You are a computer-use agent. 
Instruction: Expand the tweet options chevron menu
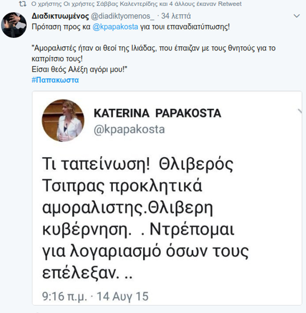297,16
